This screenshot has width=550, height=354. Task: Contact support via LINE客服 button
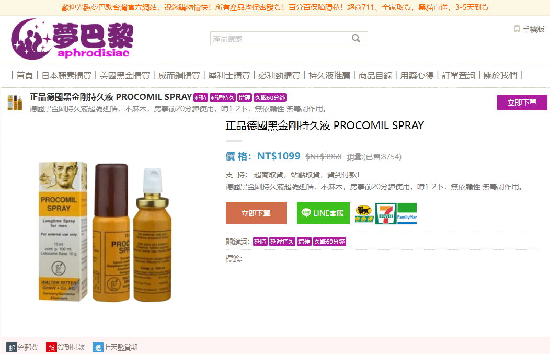pos(323,213)
